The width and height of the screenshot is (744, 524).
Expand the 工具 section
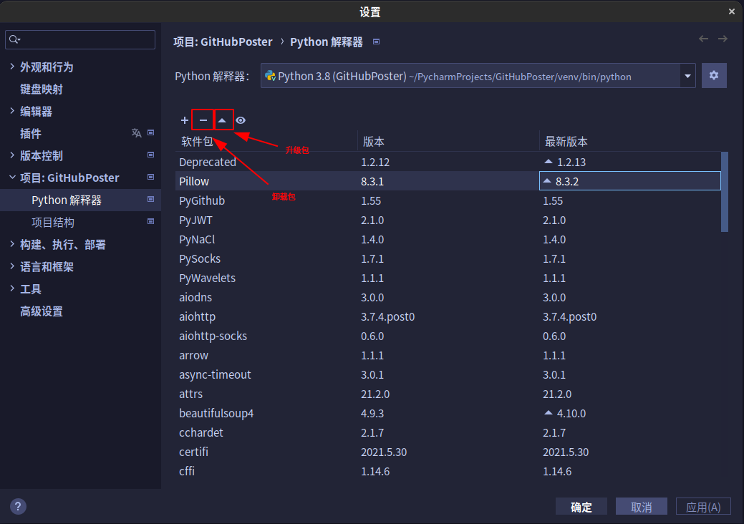tap(13, 288)
